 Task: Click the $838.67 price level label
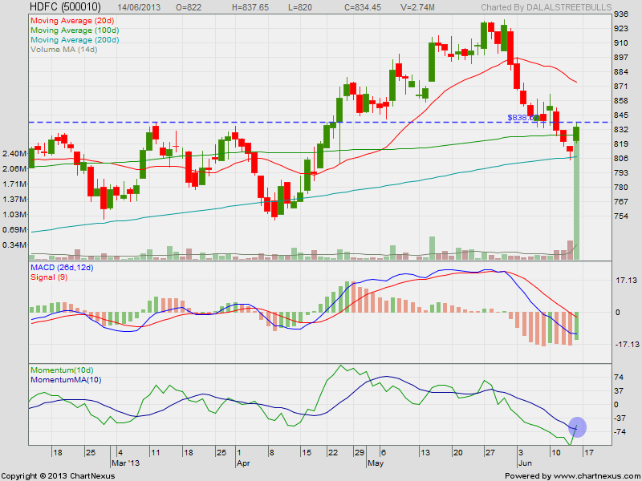click(522, 117)
